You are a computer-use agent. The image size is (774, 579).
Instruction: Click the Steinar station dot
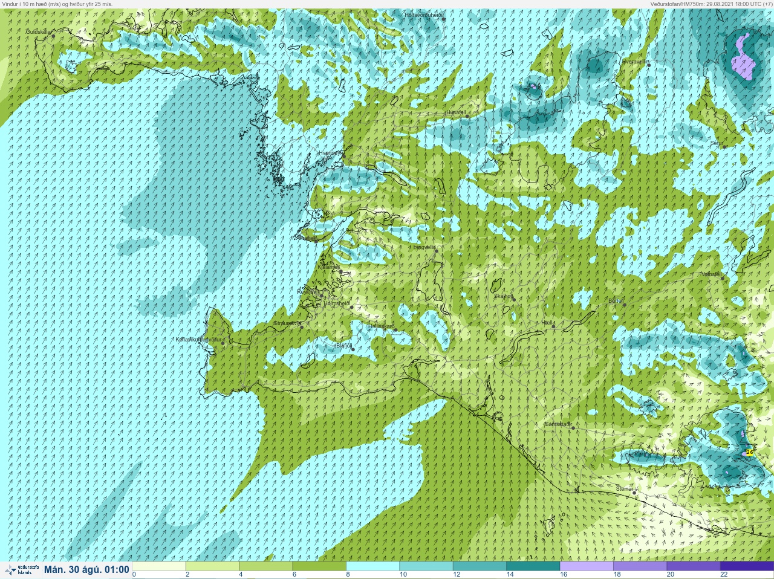[634, 493]
